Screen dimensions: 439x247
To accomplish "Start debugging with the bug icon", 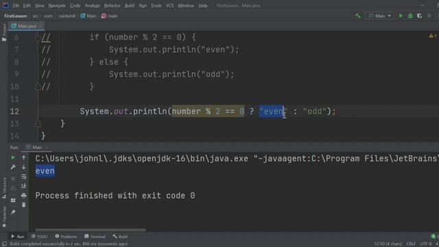I will coord(410,16).
